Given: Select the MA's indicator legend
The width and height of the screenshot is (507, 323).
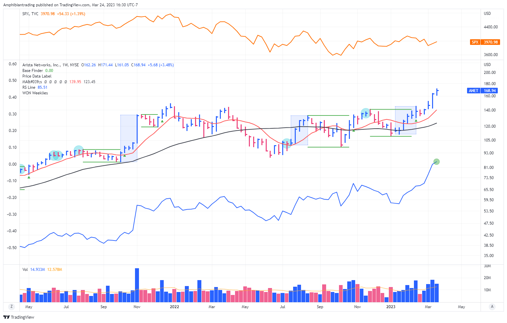Looking at the screenshot, I should point(32,82).
